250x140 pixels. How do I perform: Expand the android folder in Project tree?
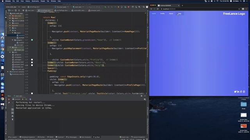(10, 21)
